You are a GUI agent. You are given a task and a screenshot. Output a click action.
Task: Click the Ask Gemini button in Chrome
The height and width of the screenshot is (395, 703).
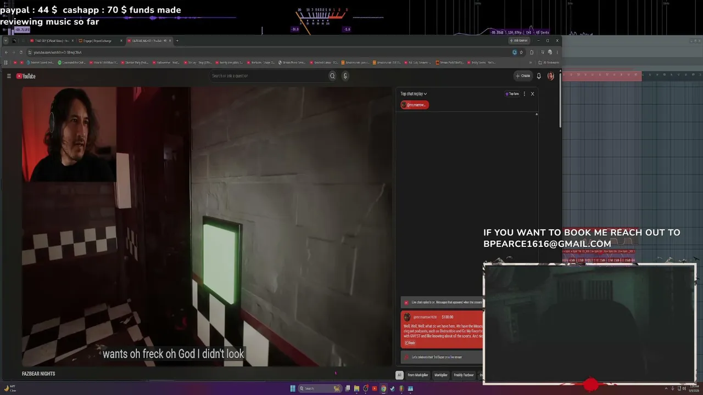[519, 41]
